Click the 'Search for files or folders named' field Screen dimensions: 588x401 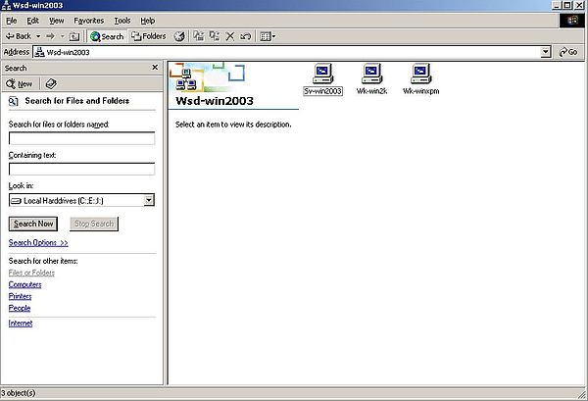tap(81, 138)
